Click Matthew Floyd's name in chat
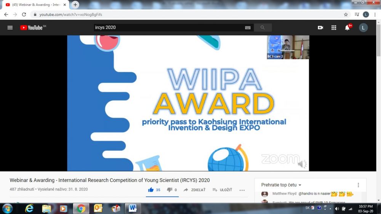This screenshot has height=214, width=381. [284, 193]
